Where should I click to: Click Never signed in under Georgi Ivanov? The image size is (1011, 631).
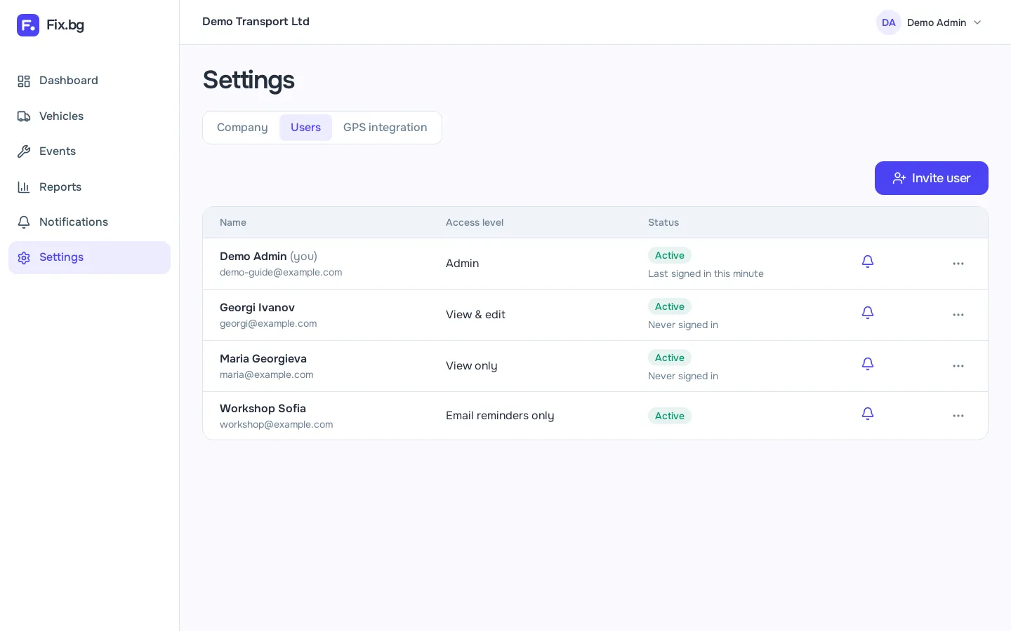point(683,325)
